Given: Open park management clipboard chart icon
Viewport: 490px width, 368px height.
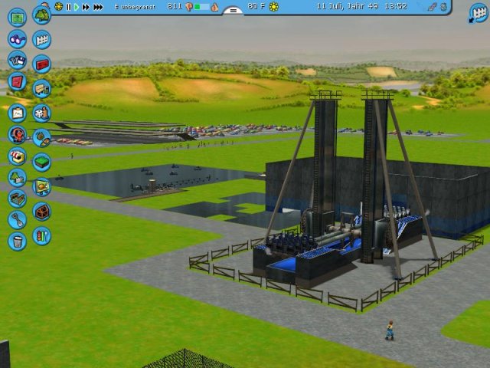Looking at the screenshot, I should pyautogui.click(x=17, y=113).
